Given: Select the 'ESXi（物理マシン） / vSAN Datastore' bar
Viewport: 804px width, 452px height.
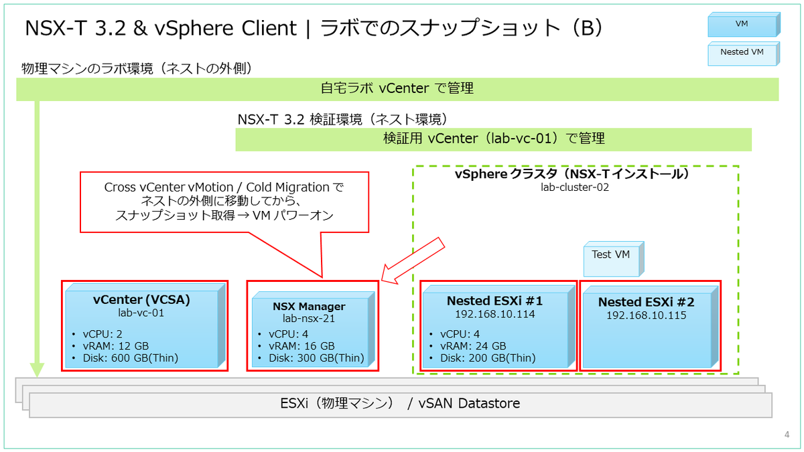Looking at the screenshot, I should pos(400,404).
